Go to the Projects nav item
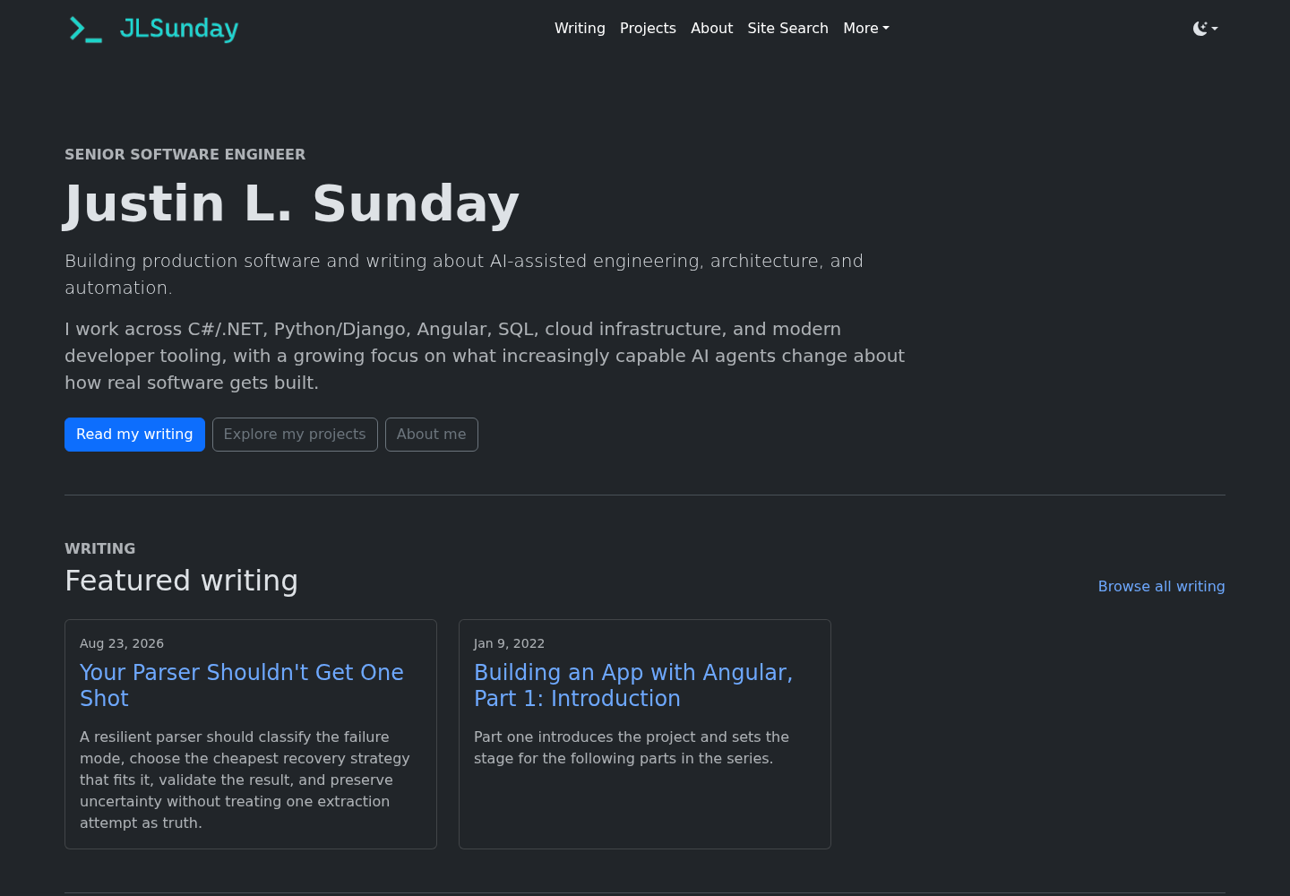This screenshot has width=1290, height=896. (648, 29)
